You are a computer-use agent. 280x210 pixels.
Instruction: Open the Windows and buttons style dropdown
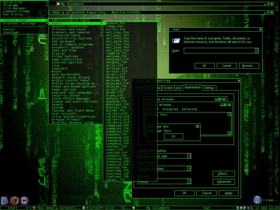click(x=189, y=156)
